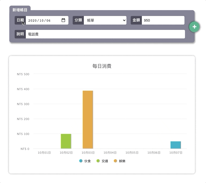Screen dimensions: 206x183
Task: Click the x-axis label 10月07日
Action: click(x=176, y=153)
